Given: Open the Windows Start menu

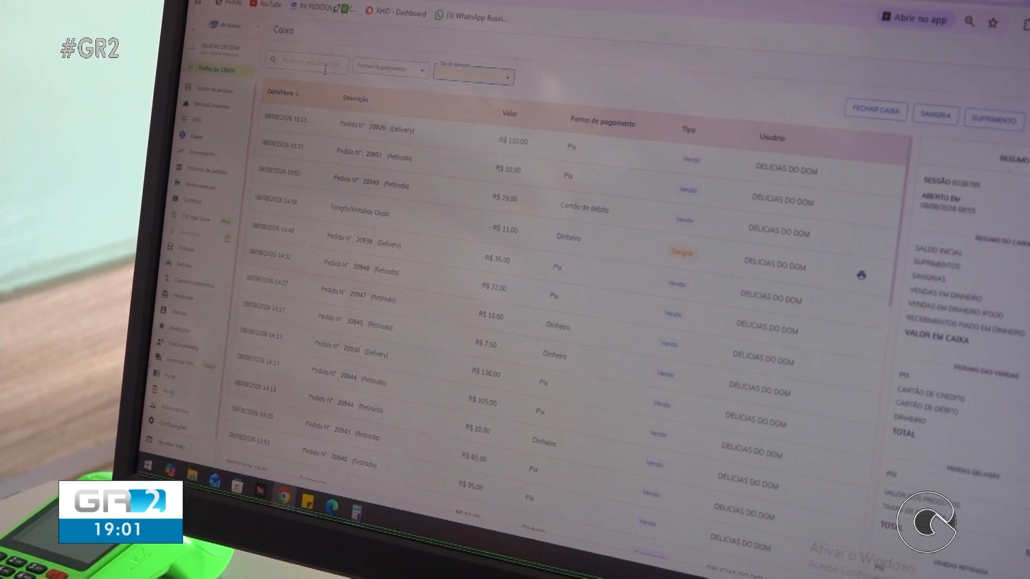Looking at the screenshot, I should click(149, 465).
